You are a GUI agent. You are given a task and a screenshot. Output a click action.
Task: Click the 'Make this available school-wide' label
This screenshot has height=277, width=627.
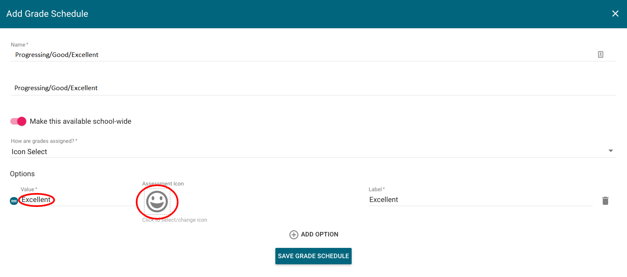tap(80, 121)
